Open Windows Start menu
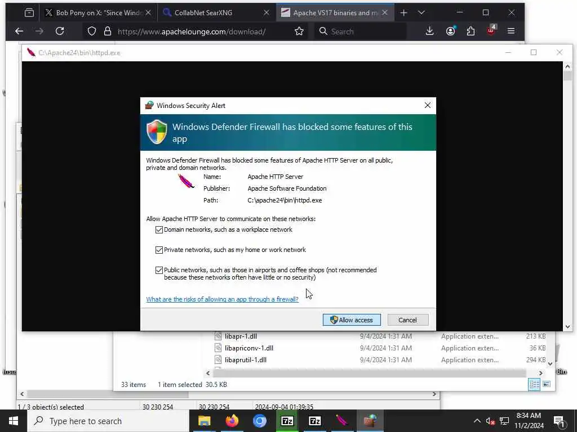Image resolution: width=577 pixels, height=432 pixels. click(14, 421)
